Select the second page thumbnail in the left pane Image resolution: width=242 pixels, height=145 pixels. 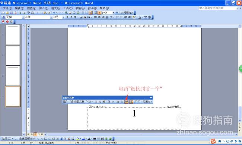click(13, 55)
